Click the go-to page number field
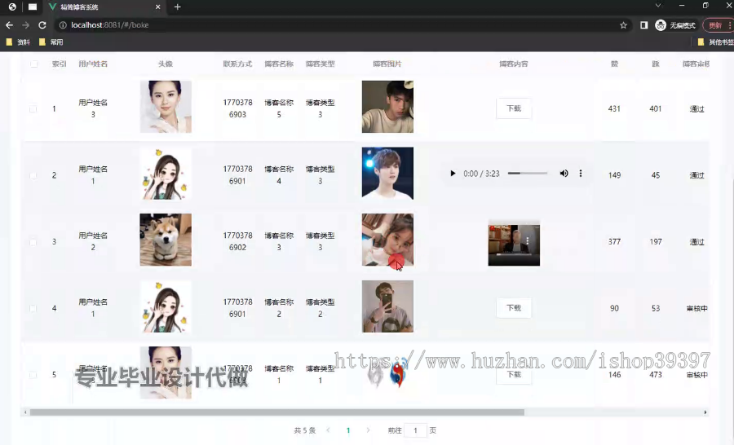The height and width of the screenshot is (445, 734). 415,430
